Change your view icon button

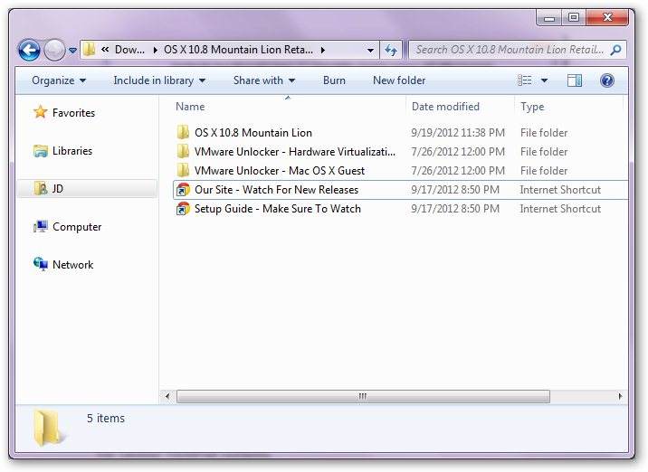pyautogui.click(x=525, y=80)
